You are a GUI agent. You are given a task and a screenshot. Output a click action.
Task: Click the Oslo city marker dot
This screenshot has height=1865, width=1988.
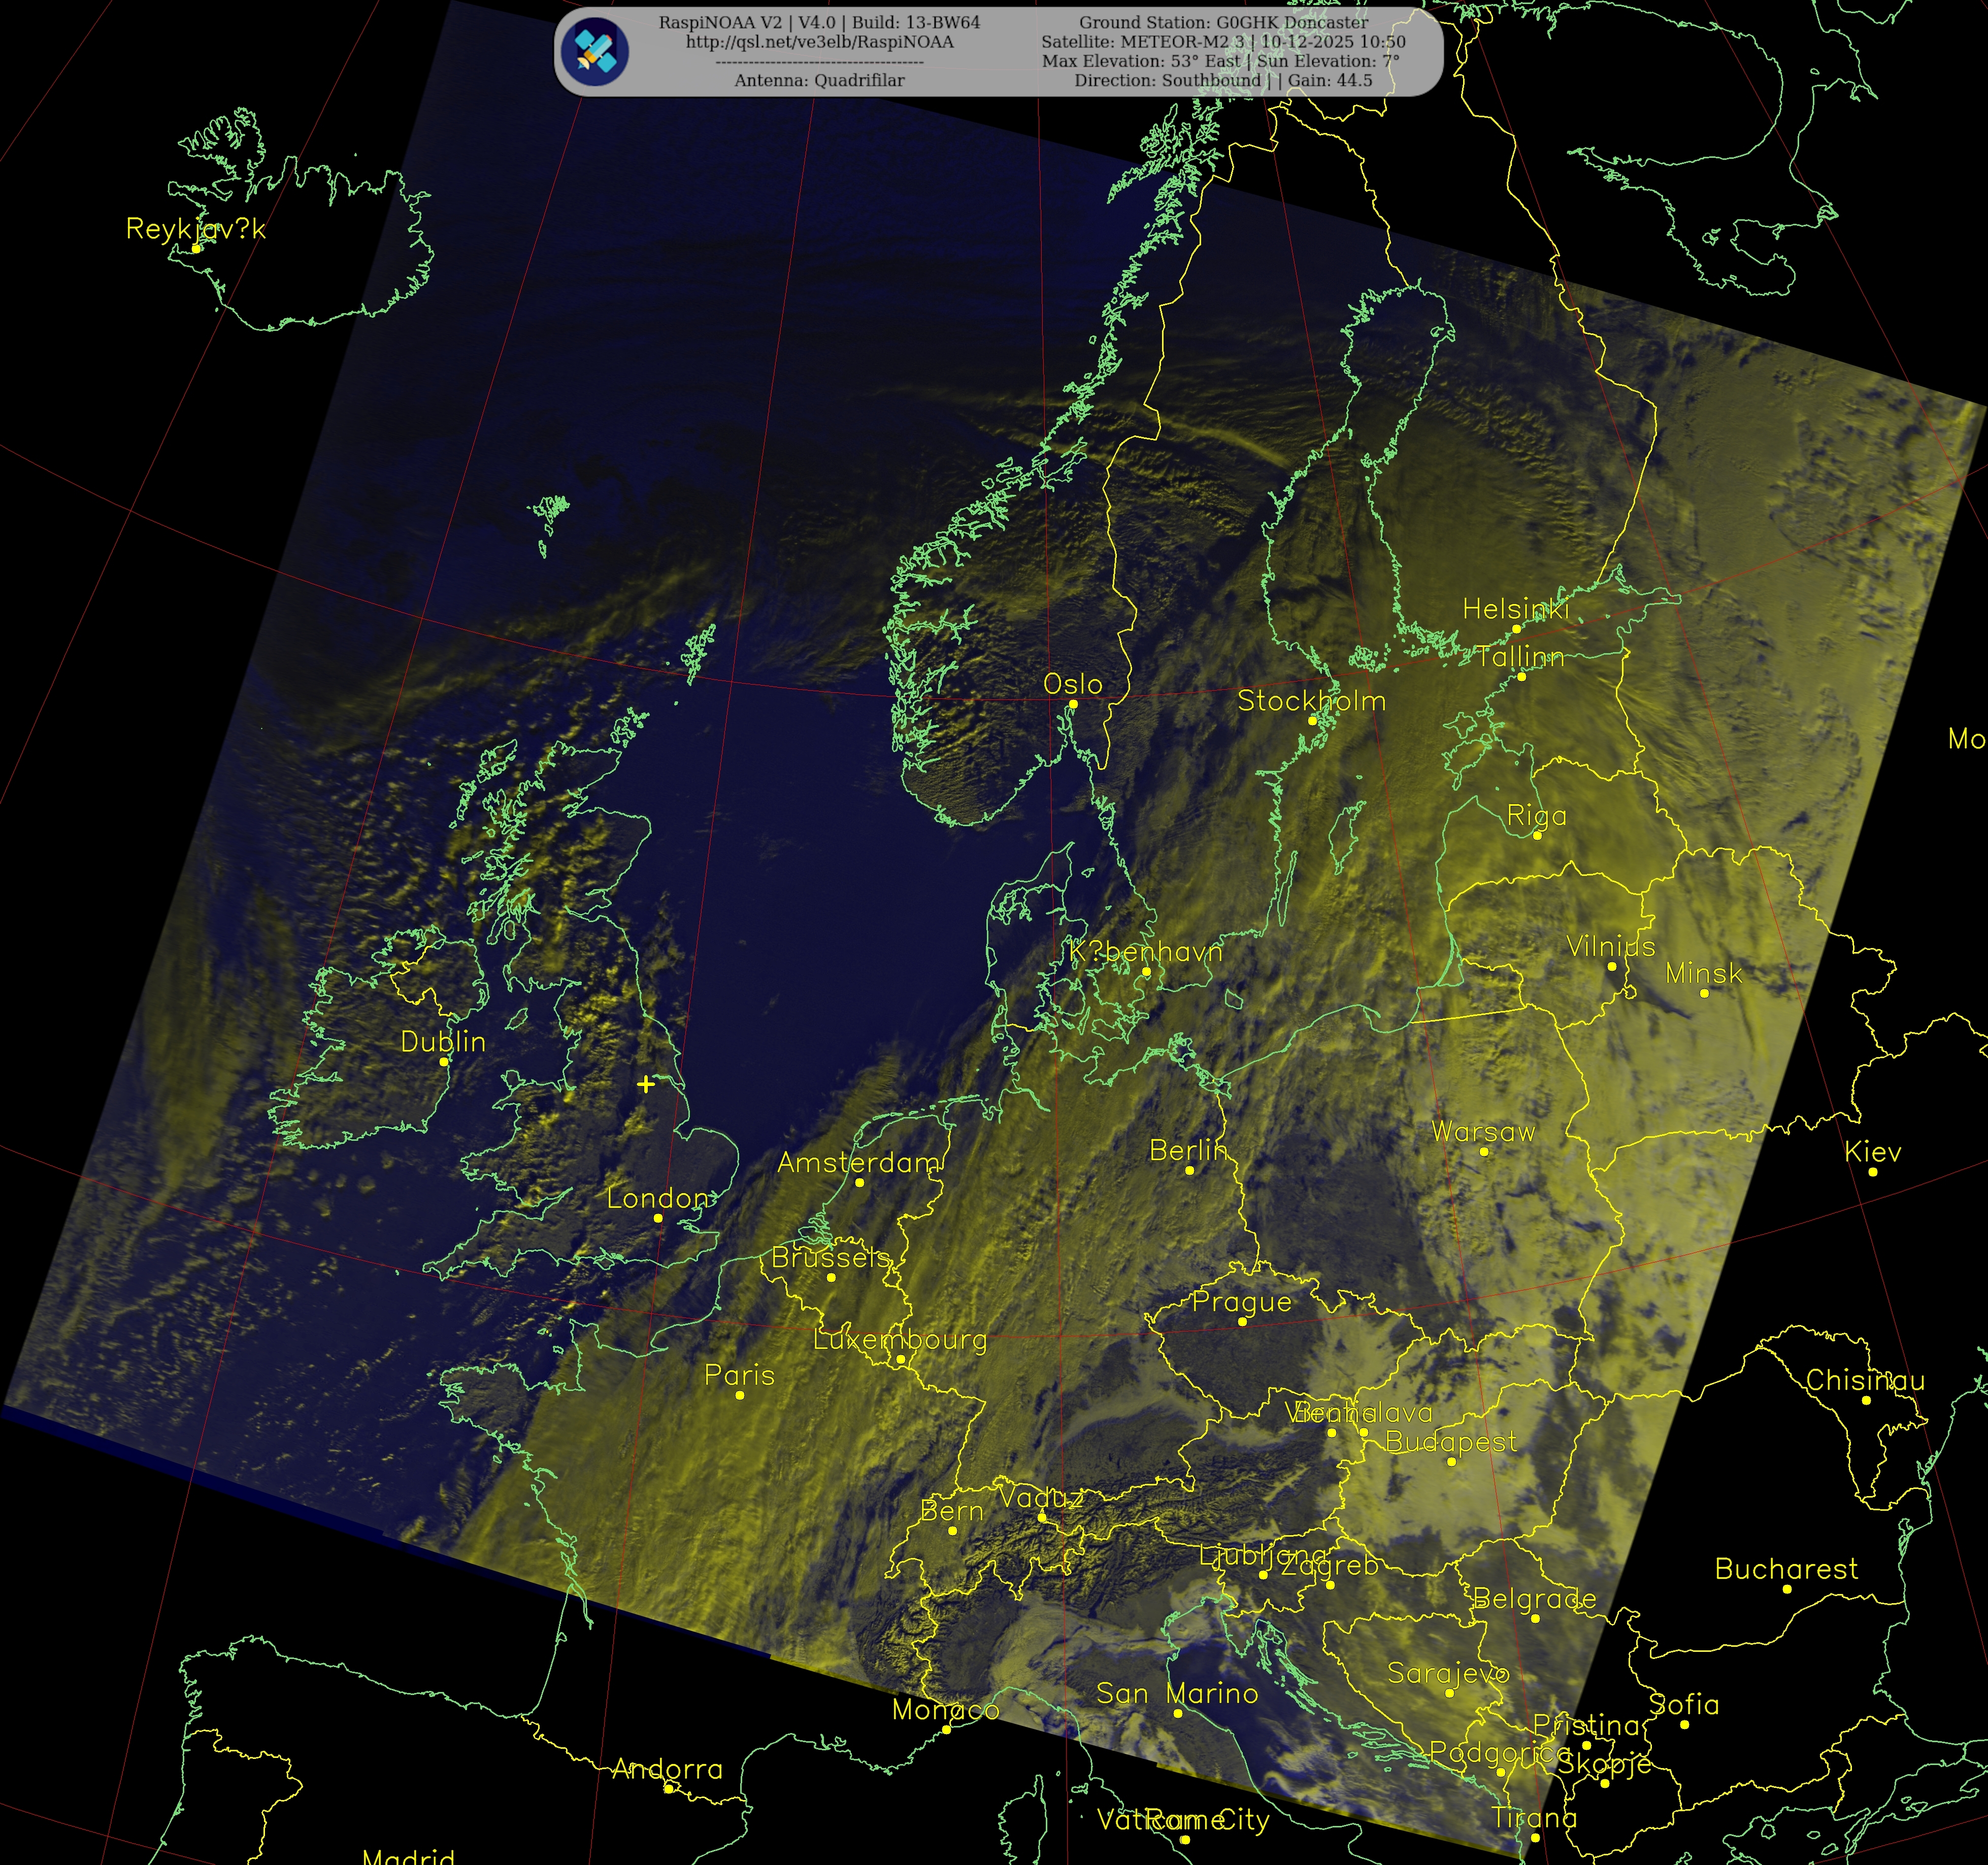tap(1073, 703)
